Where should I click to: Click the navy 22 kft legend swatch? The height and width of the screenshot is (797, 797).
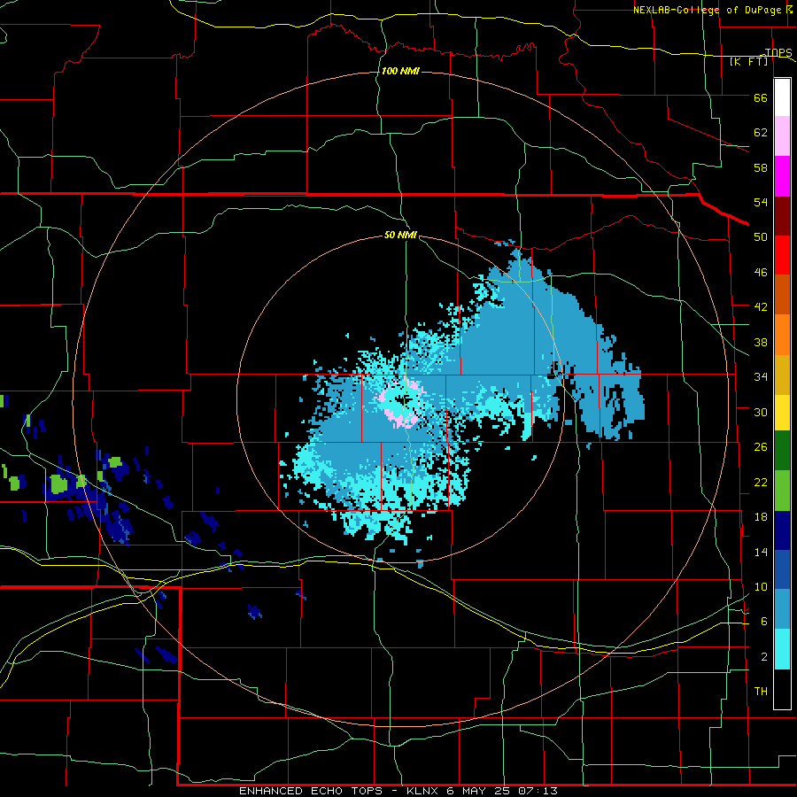(782, 530)
